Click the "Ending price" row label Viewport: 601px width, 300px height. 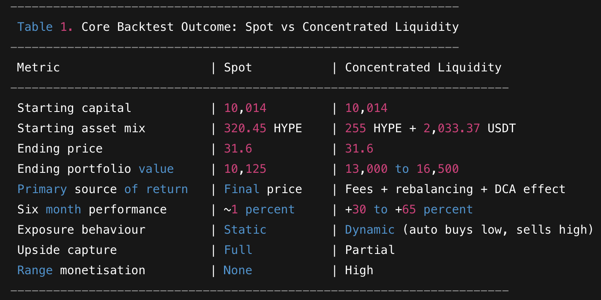[x=60, y=149]
